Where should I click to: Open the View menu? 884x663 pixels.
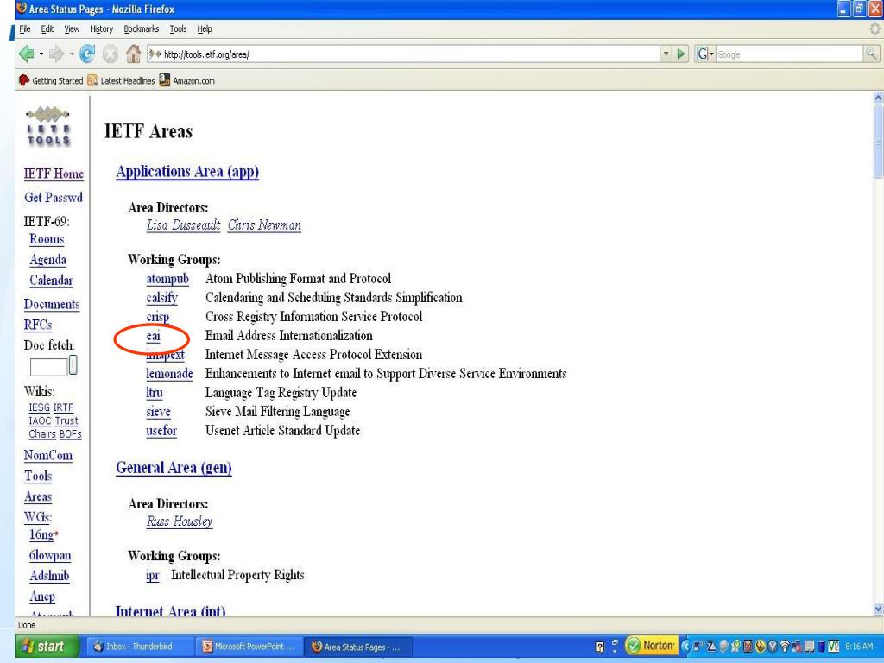72,28
